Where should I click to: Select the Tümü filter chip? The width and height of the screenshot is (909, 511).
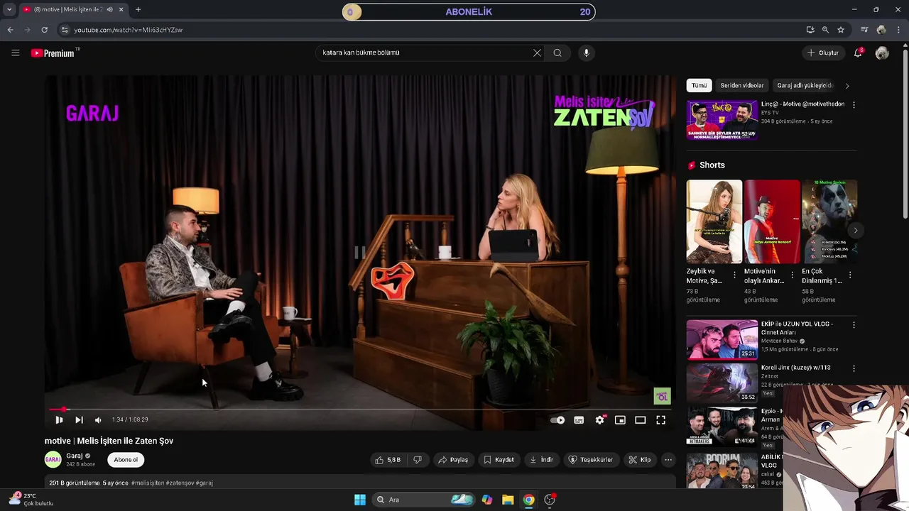pos(700,85)
